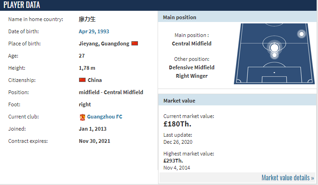The height and width of the screenshot is (185, 318).
Task: Click the £180Th. current market value
Action: coord(177,124)
